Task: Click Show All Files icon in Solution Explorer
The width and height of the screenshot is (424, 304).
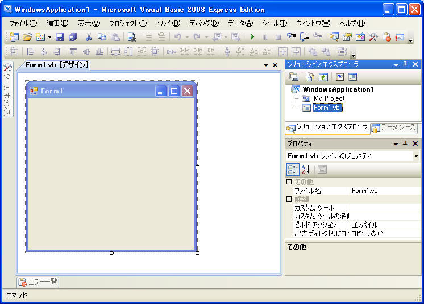Action: pyautogui.click(x=310, y=77)
